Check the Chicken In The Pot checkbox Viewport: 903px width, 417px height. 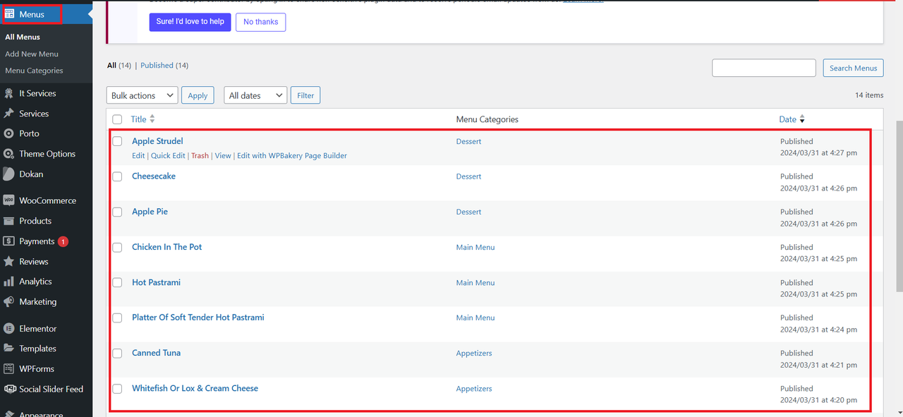(117, 247)
